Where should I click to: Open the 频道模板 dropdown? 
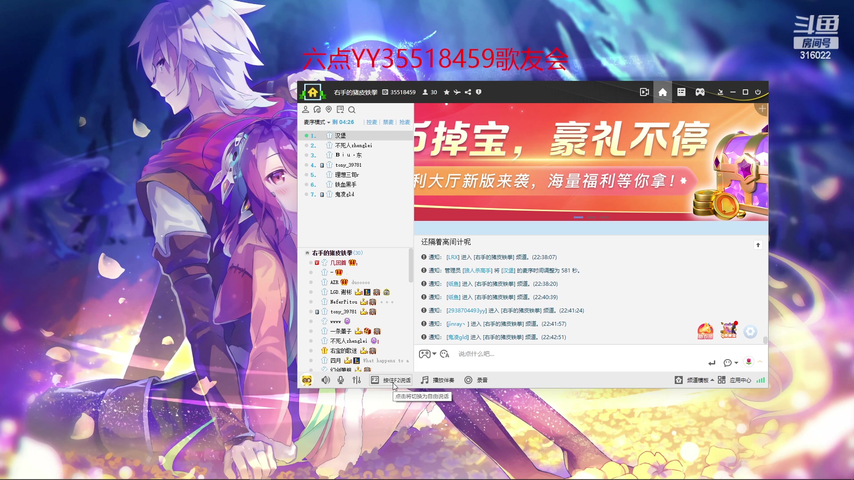(x=694, y=380)
